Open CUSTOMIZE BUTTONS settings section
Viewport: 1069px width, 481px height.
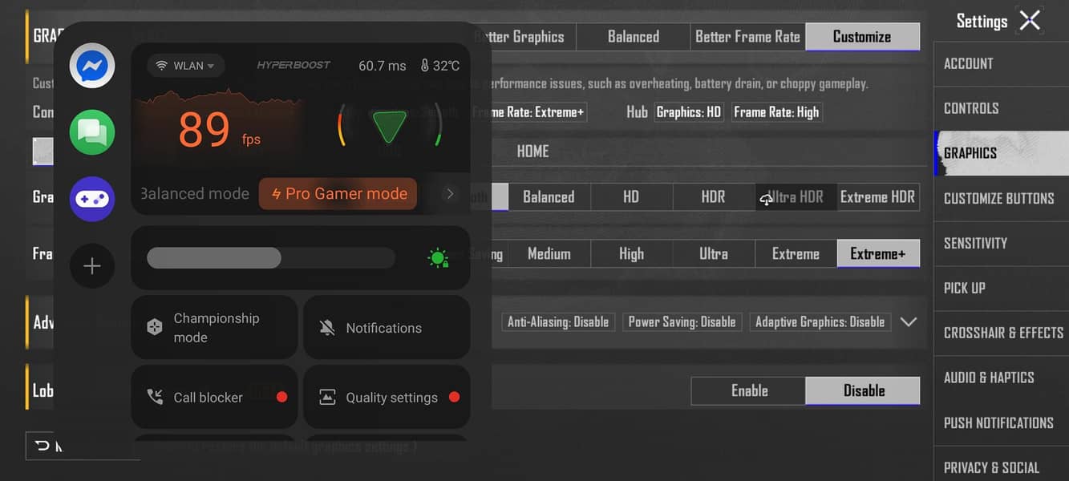(x=1002, y=199)
